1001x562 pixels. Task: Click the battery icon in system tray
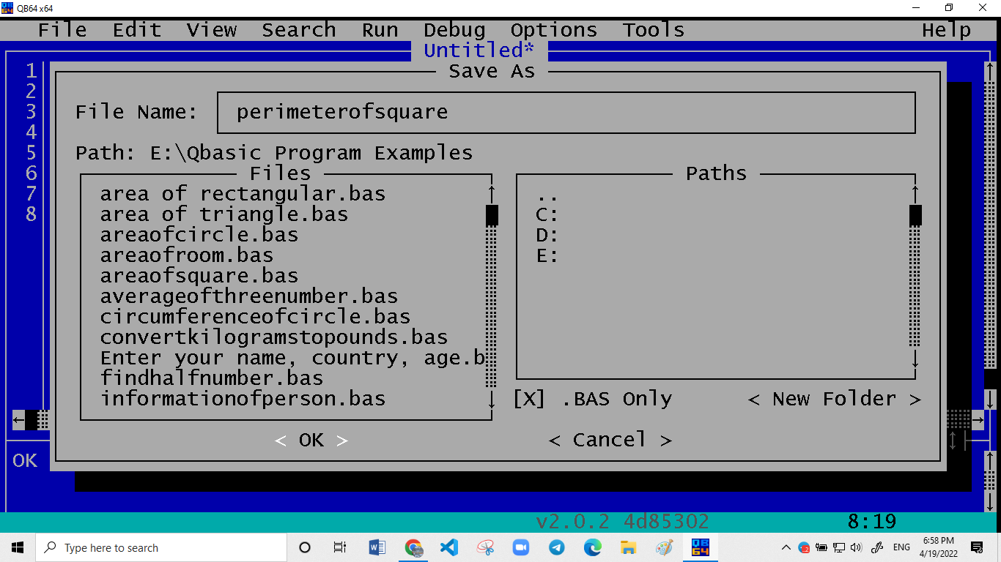[x=821, y=547]
